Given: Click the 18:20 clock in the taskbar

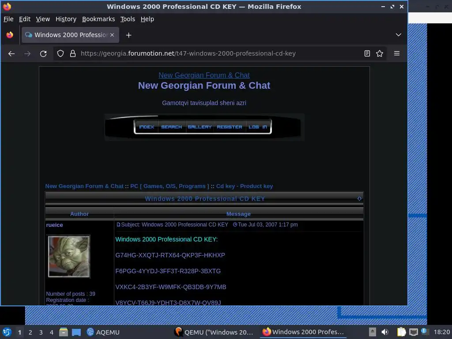Looking at the screenshot, I should pyautogui.click(x=441, y=332).
